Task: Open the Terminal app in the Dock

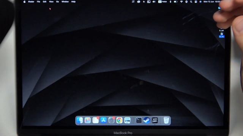Action: pos(139,120)
